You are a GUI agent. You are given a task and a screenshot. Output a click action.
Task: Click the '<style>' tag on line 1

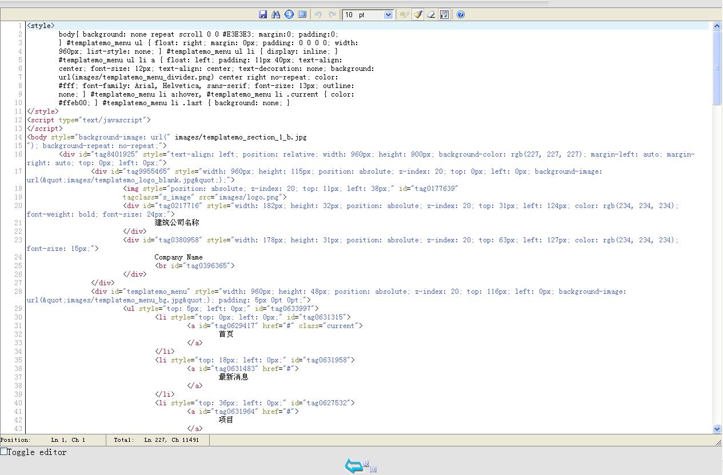coord(41,26)
